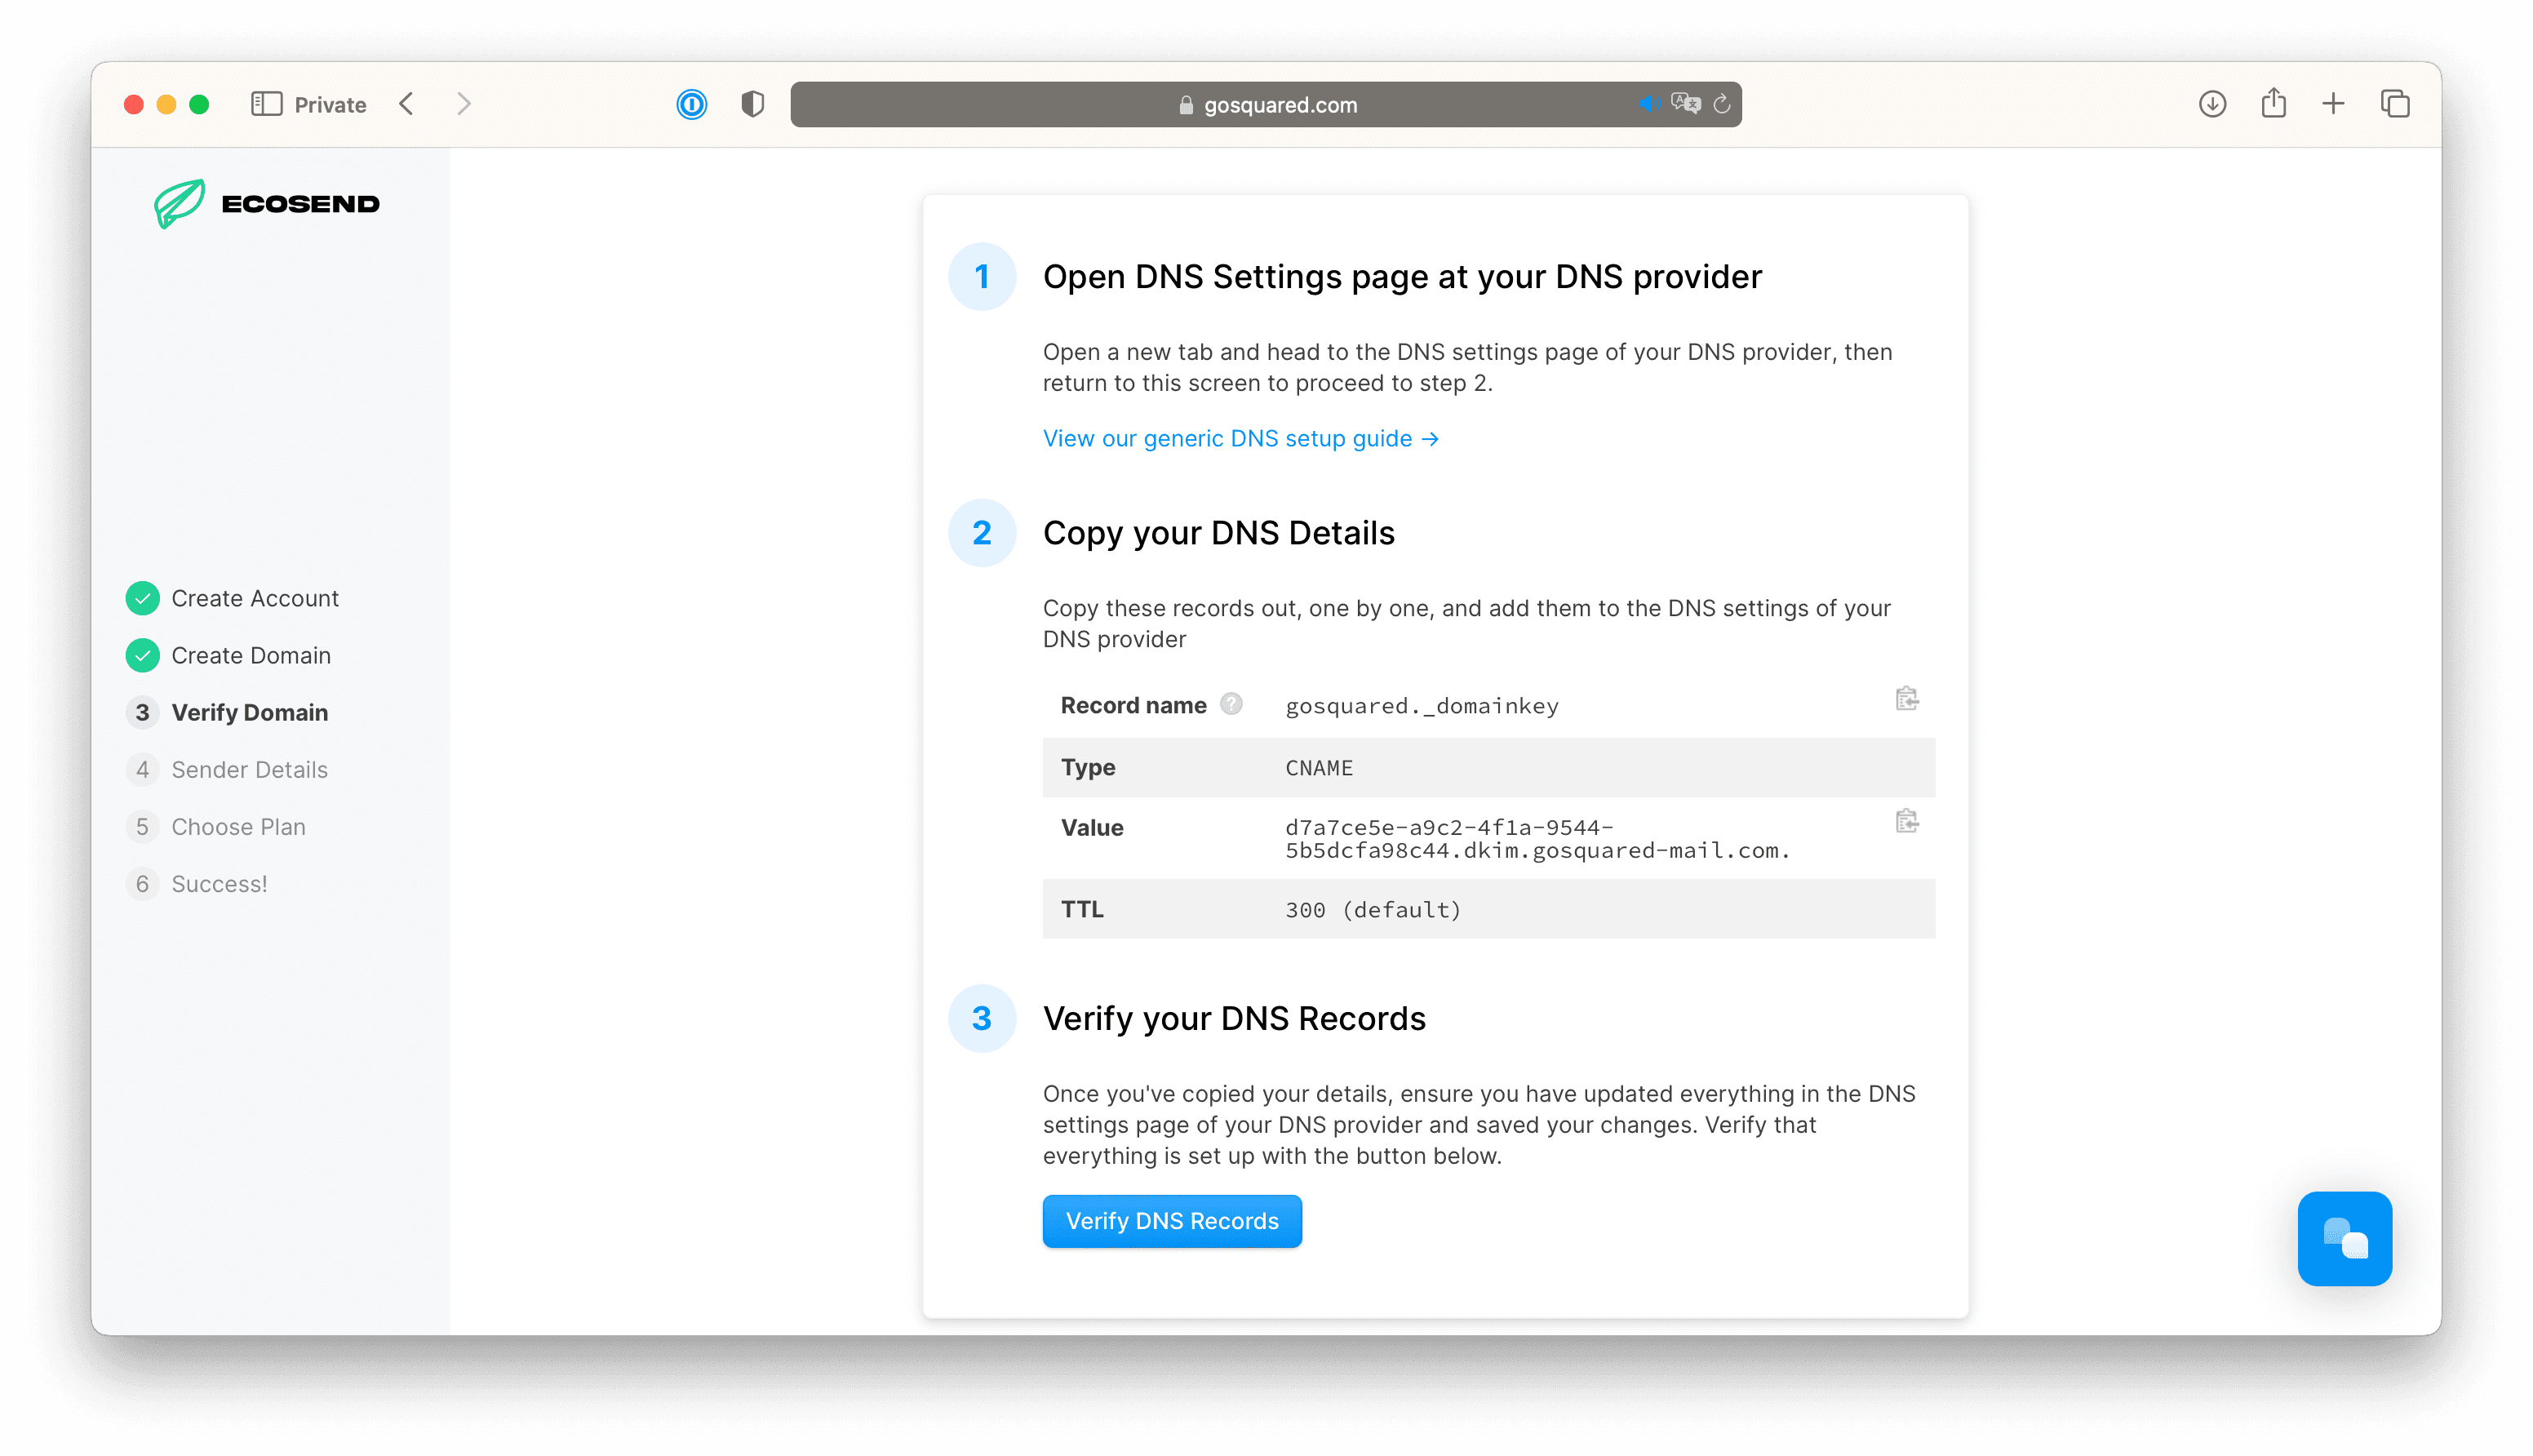Click the Create Account green checkmark
The width and height of the screenshot is (2533, 1456).
(143, 598)
